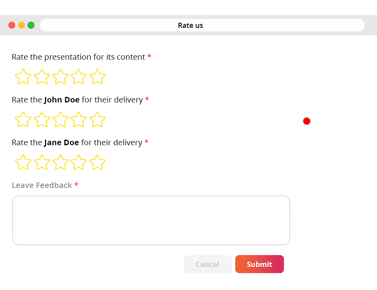Give Jane Doe one star

[23, 162]
